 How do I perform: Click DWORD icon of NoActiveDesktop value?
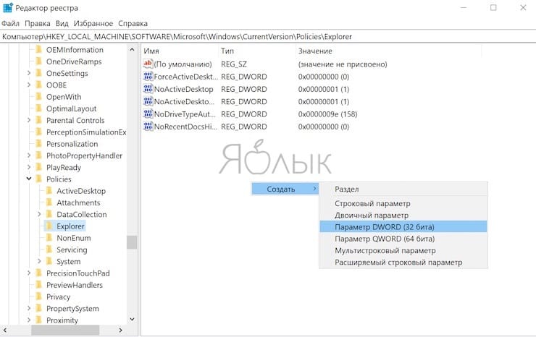click(x=148, y=89)
